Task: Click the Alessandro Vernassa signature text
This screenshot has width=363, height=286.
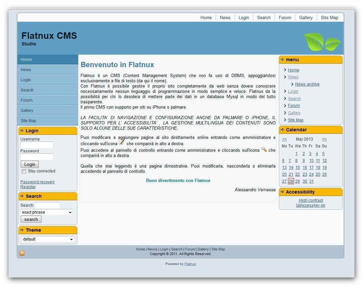Action: point(255,190)
